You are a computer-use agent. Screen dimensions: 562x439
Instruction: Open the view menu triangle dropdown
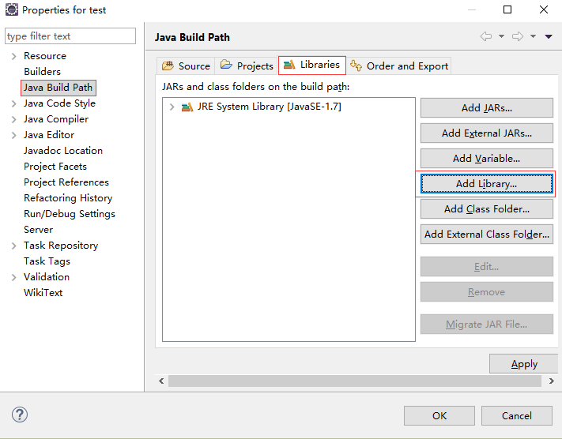(x=549, y=36)
